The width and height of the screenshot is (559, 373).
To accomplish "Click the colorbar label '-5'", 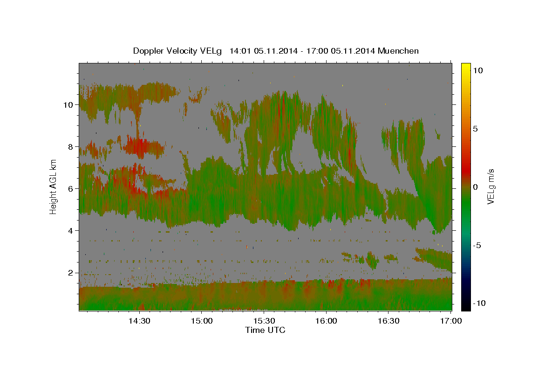I will [x=477, y=245].
